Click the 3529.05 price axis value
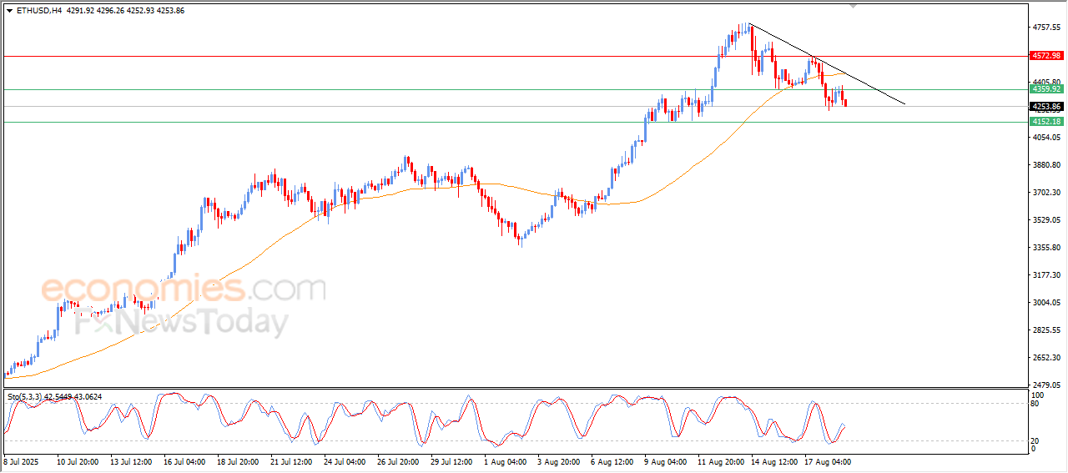Viewport: 1068px width, 473px height. tap(1046, 220)
